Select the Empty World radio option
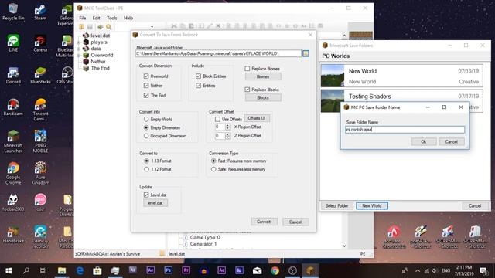Screen dimensions: 495x278 tap(146, 119)
